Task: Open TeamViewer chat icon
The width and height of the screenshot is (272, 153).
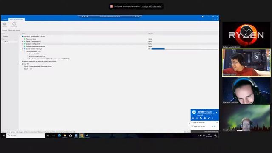Action: (x=201, y=118)
